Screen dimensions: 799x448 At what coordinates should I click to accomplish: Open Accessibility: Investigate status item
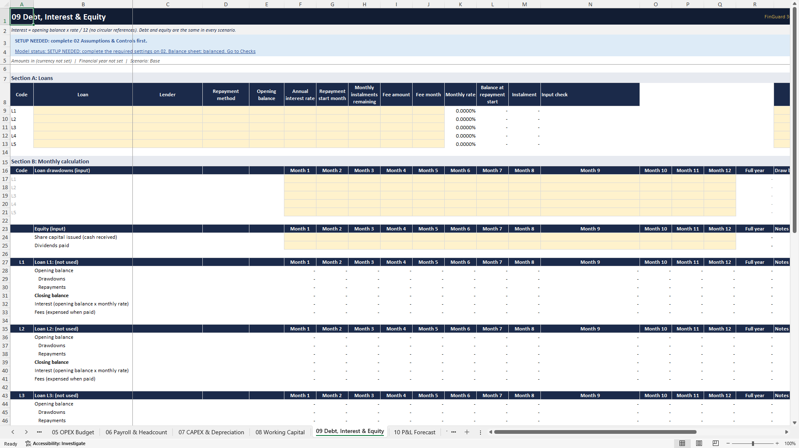click(55, 443)
